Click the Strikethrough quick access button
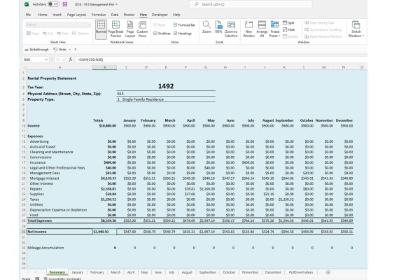The width and height of the screenshot is (420, 280). coord(36,50)
